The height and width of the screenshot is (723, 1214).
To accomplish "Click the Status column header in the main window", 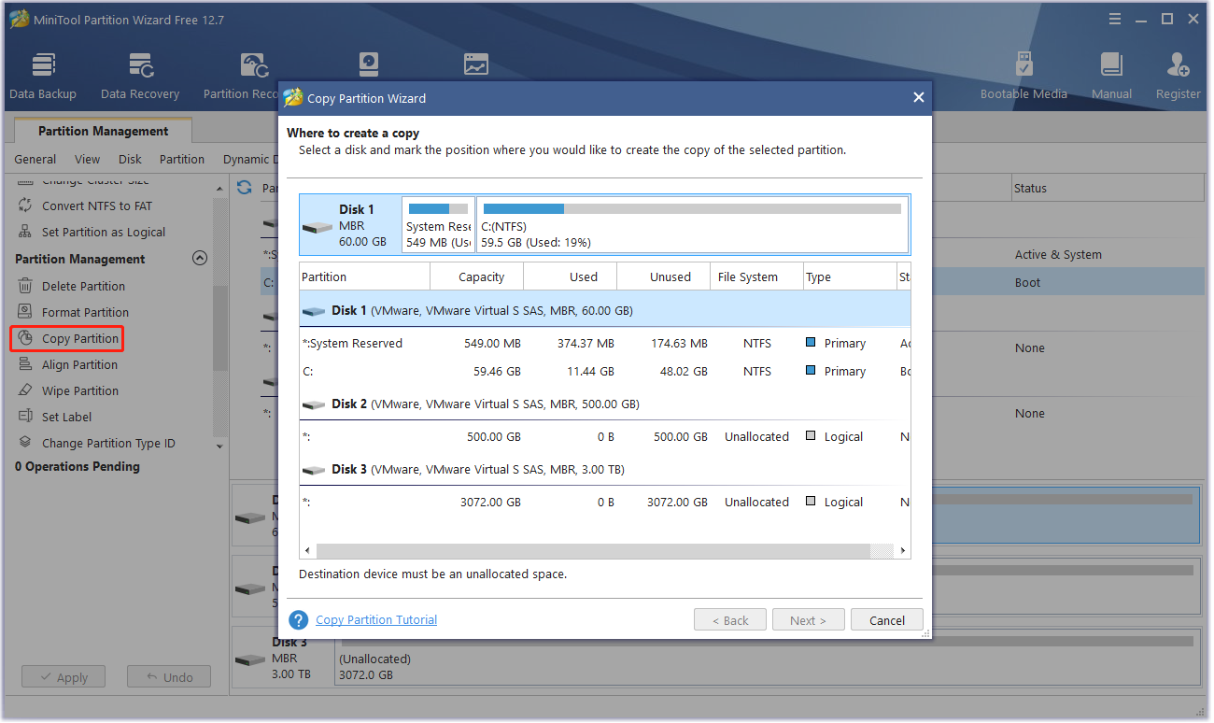I will point(1108,188).
